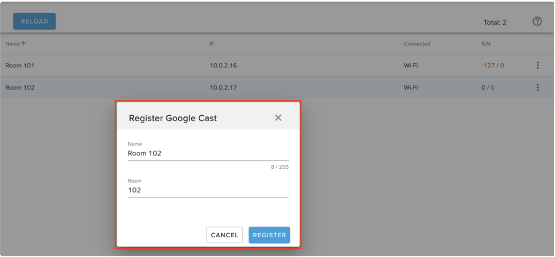Open the Room 101 three-dot menu
This screenshot has height=257, width=555.
[x=537, y=66]
